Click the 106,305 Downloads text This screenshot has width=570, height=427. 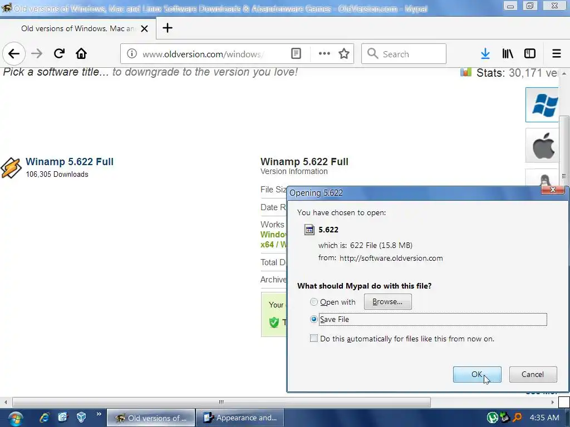[57, 174]
